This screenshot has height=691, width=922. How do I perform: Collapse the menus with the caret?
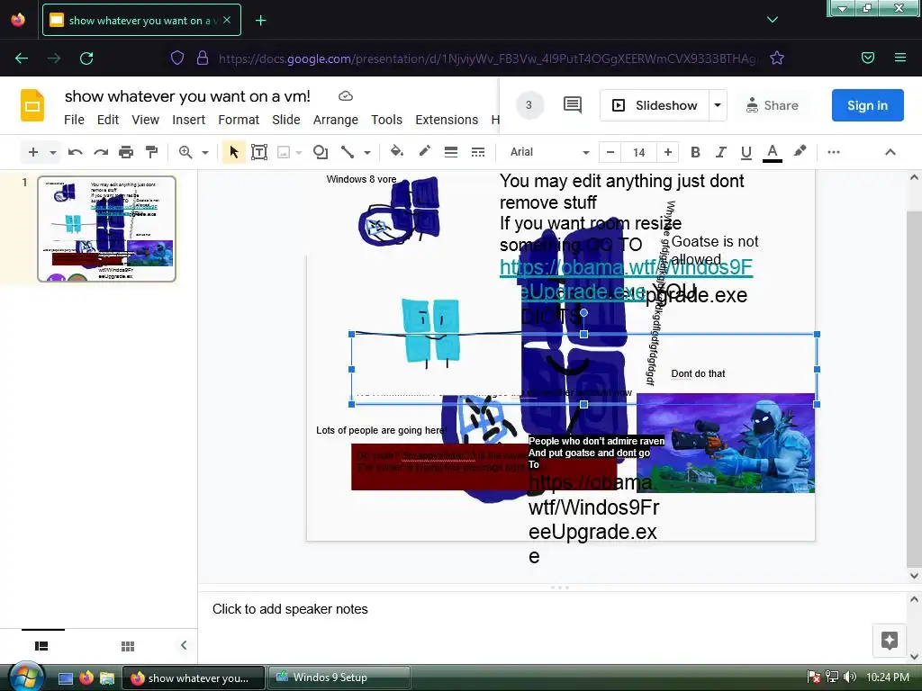[x=890, y=152]
